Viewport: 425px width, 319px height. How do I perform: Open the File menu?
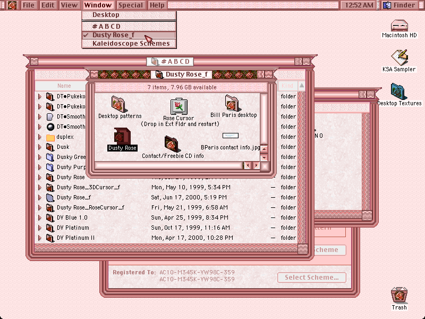pyautogui.click(x=29, y=5)
